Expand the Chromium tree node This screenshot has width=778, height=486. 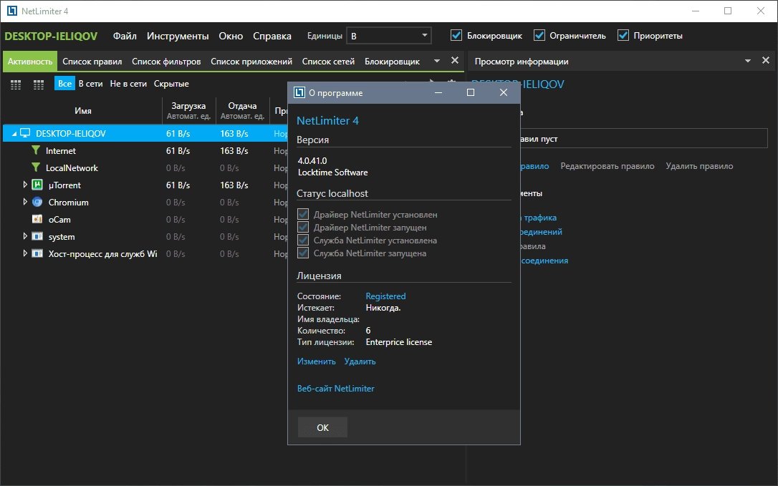click(x=25, y=202)
